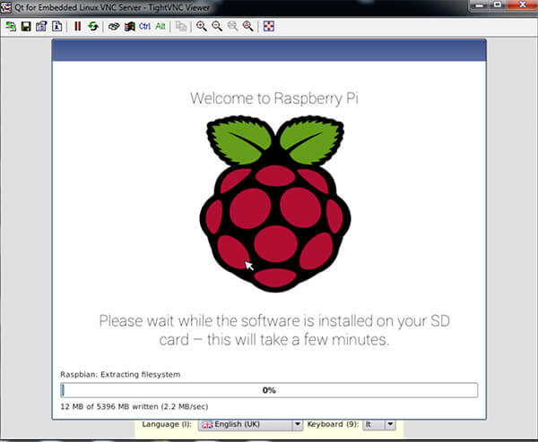Click the Save connection info disk icon
The image size is (538, 442).
coord(26,26)
